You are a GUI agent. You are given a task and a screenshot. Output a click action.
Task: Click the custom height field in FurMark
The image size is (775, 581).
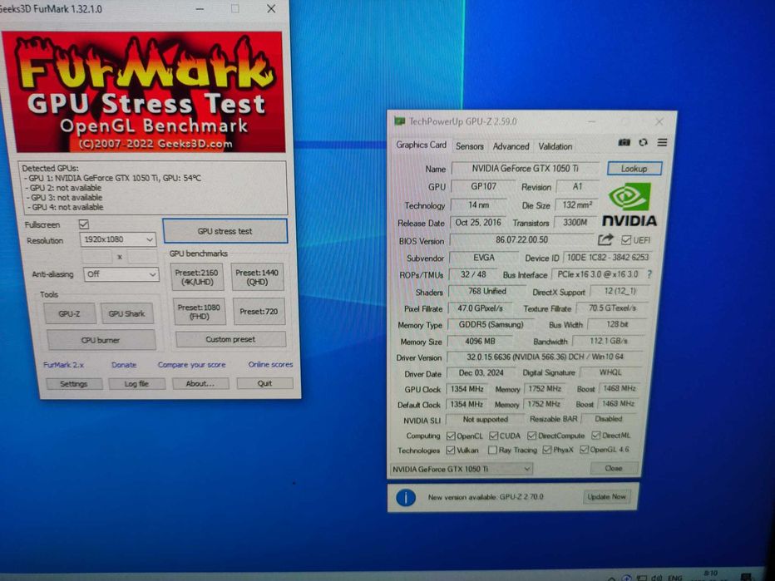click(143, 256)
